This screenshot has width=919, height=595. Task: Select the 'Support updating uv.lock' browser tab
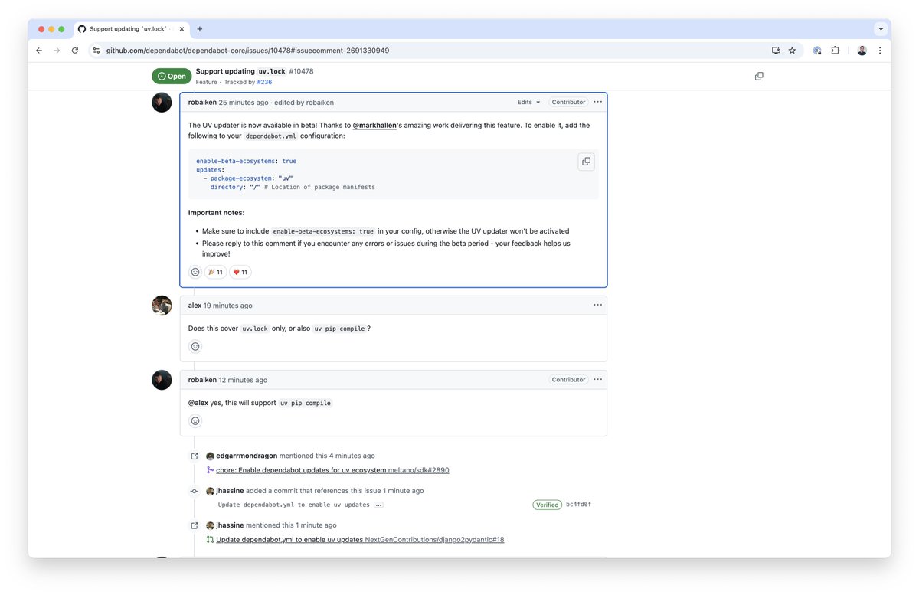[x=131, y=29]
